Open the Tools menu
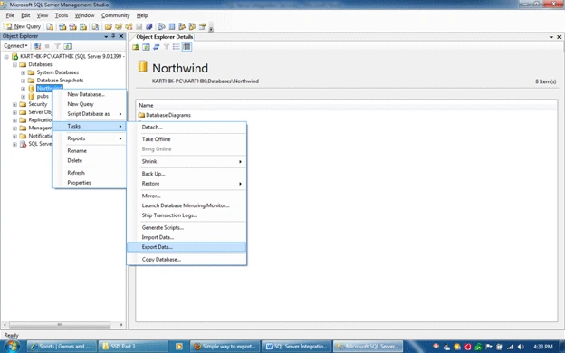Image resolution: width=565 pixels, height=353 pixels. 62,15
